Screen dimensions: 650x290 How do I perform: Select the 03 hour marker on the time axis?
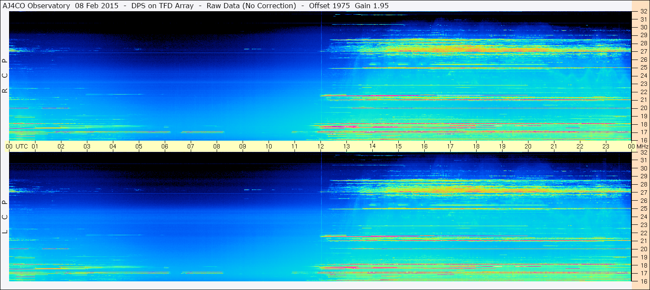(87, 146)
